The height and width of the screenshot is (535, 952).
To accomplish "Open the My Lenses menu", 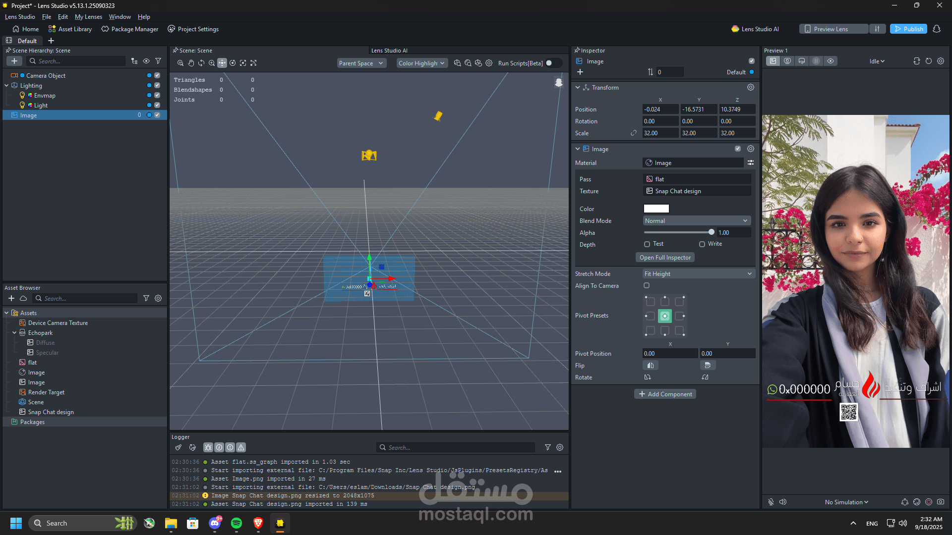I will click(x=88, y=17).
